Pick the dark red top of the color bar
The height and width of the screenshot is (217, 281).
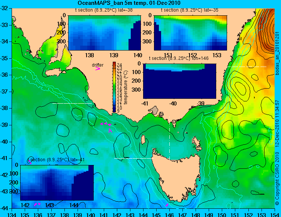pyautogui.click(x=114, y=63)
